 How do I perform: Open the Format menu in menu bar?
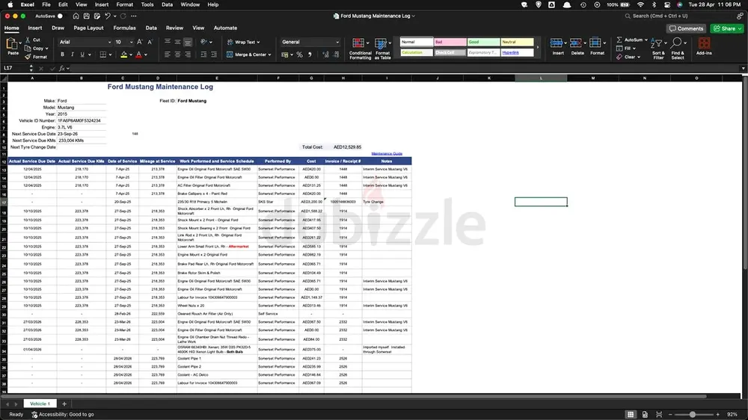coord(124,4)
